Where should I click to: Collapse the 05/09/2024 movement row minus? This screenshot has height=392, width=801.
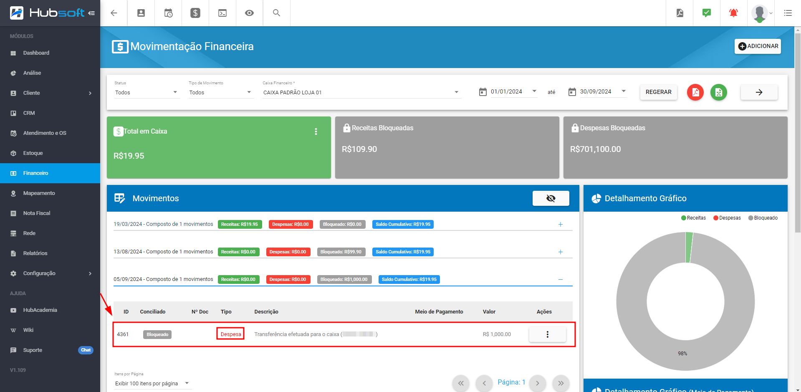coord(561,279)
